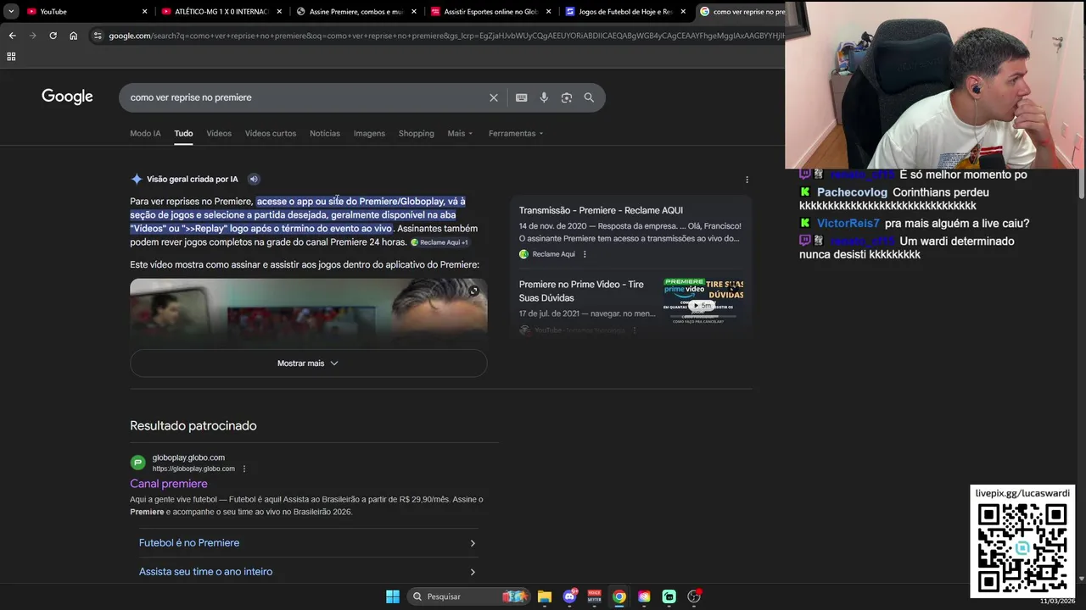Listen to the AI overview audio
Image resolution: width=1086 pixels, height=610 pixels.
(254, 179)
